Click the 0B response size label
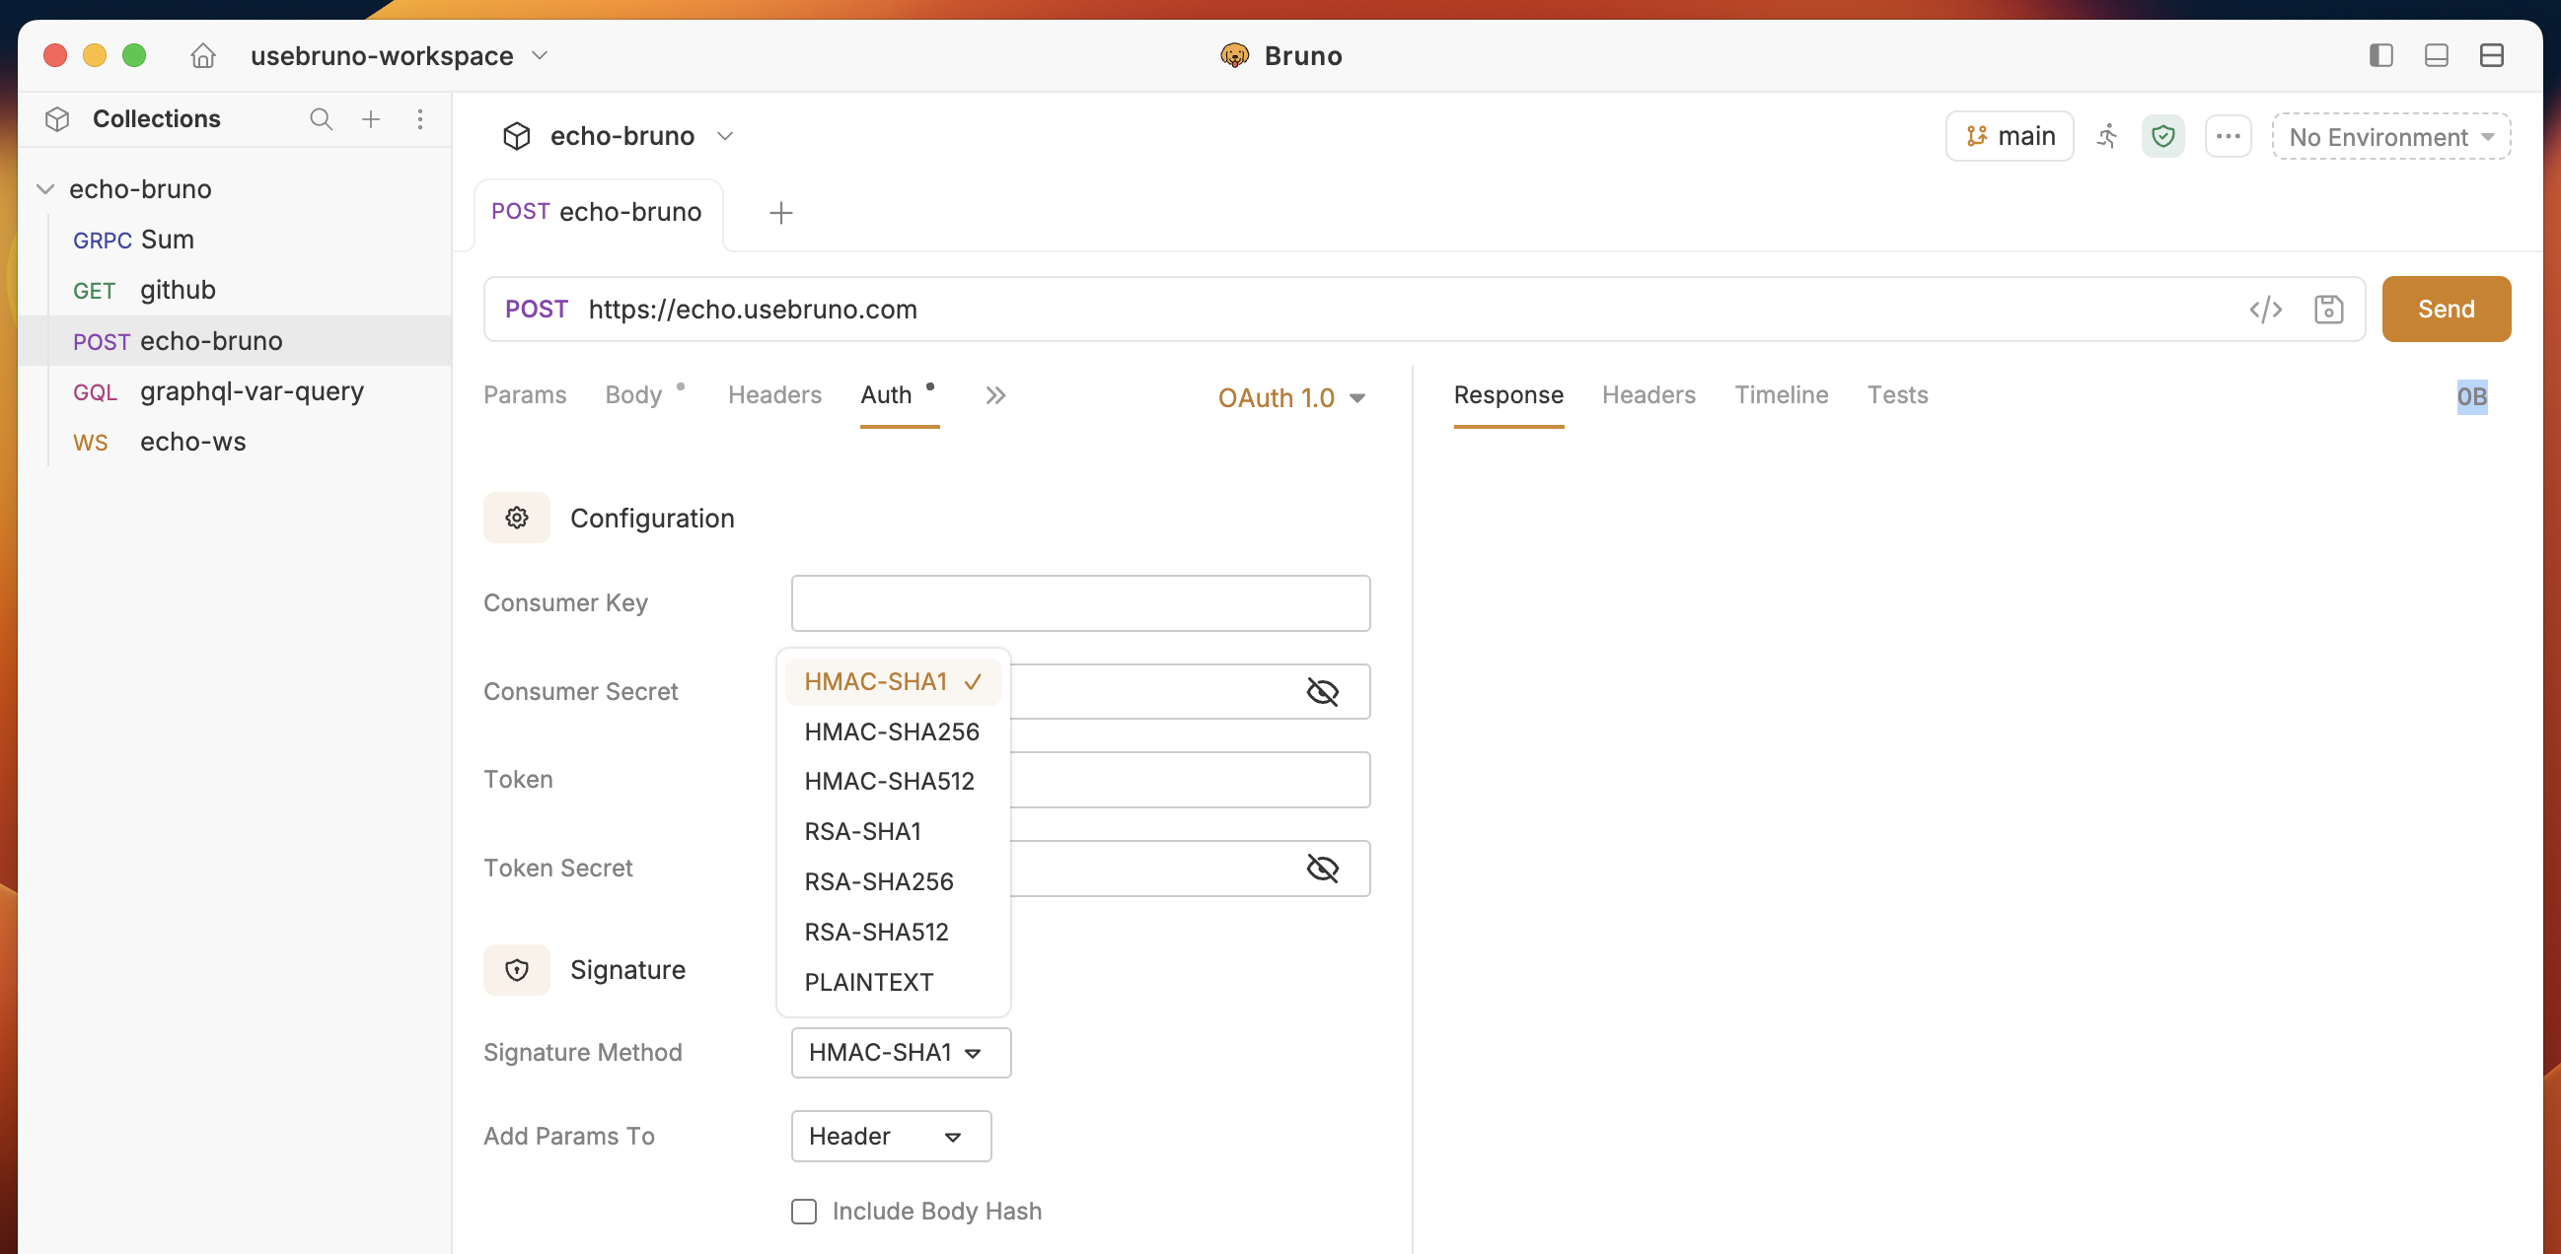2561x1254 pixels. (x=2471, y=397)
